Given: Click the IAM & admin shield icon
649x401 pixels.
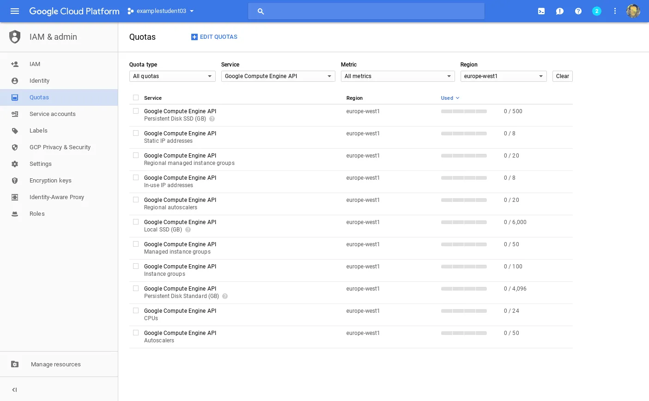Looking at the screenshot, I should point(15,37).
